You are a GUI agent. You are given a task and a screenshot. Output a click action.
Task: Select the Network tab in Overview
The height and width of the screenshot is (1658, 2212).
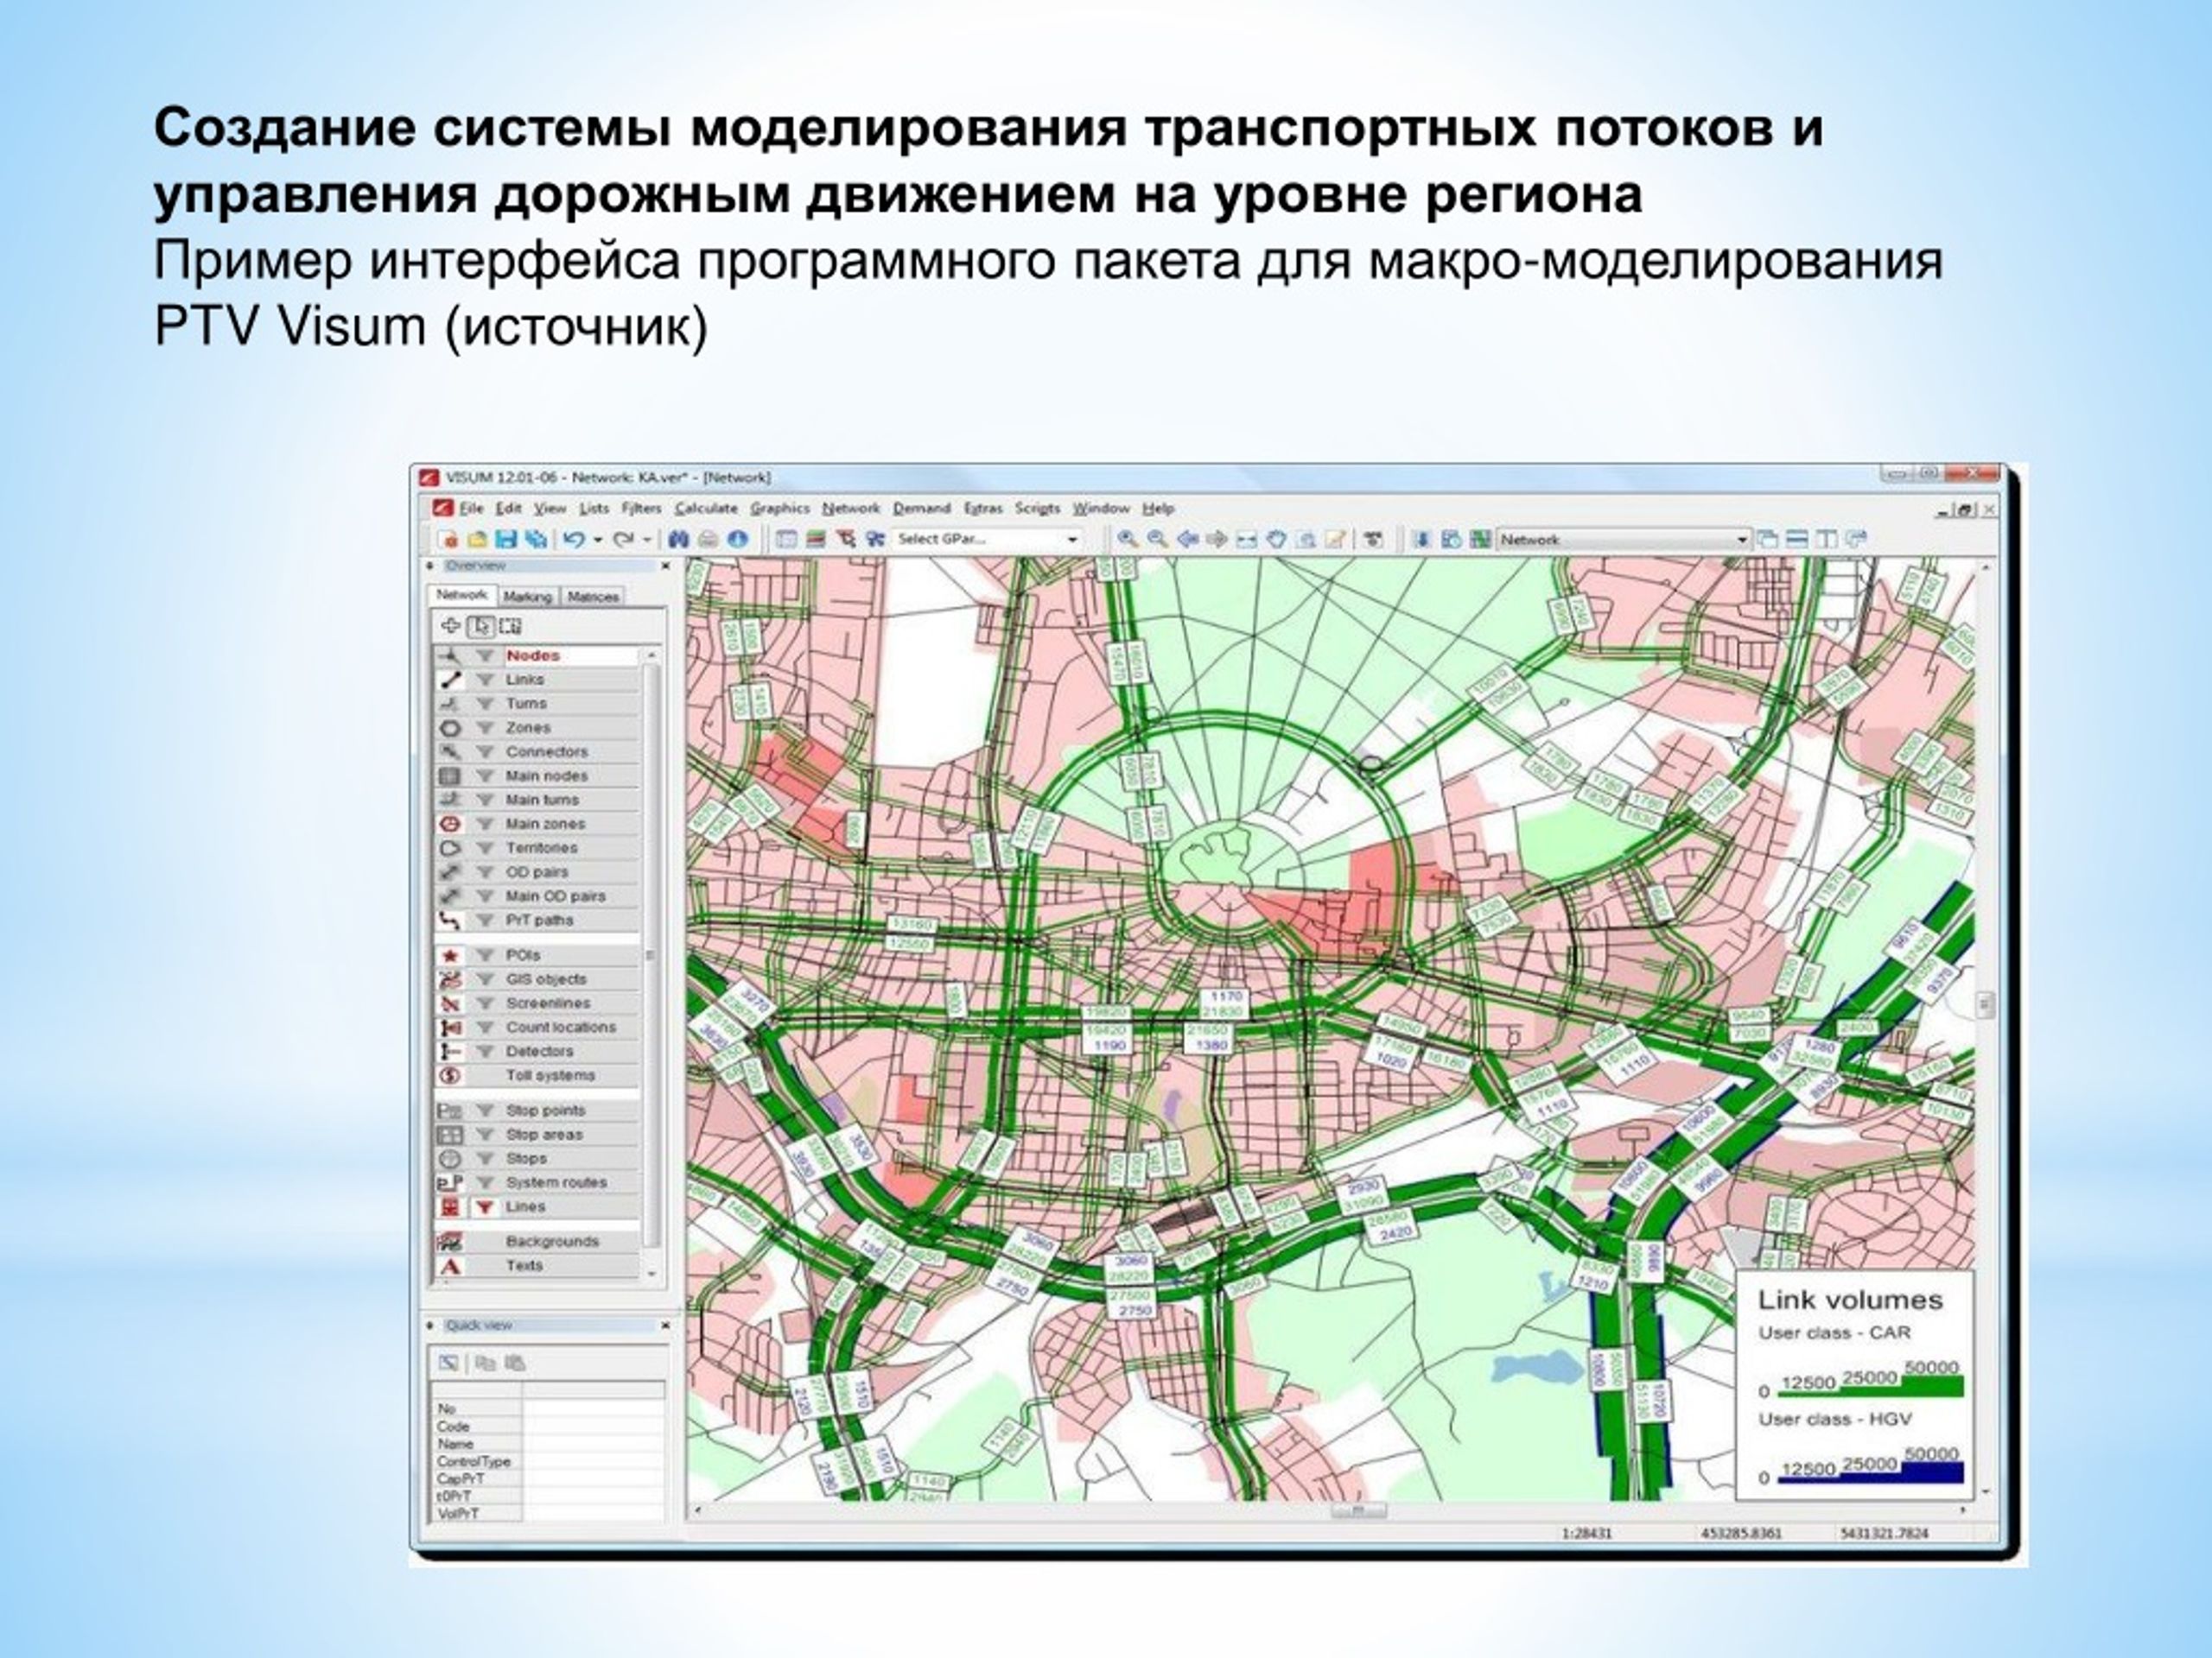tap(462, 596)
